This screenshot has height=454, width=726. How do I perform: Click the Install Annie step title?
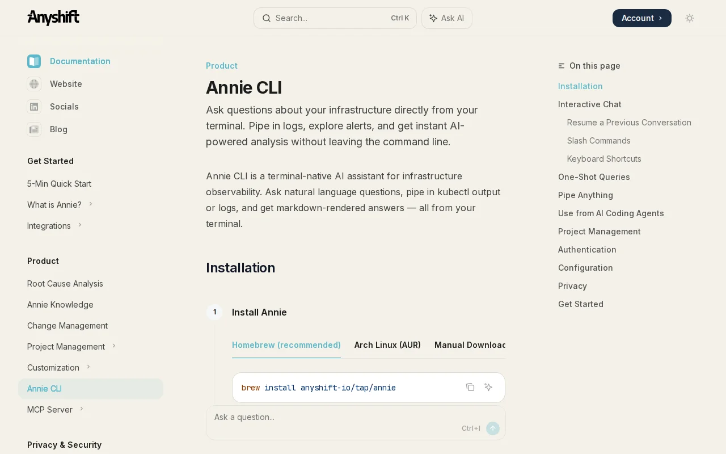tap(259, 312)
